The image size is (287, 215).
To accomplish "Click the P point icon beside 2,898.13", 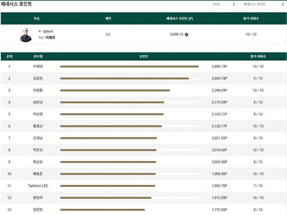I will pyautogui.click(x=187, y=35).
